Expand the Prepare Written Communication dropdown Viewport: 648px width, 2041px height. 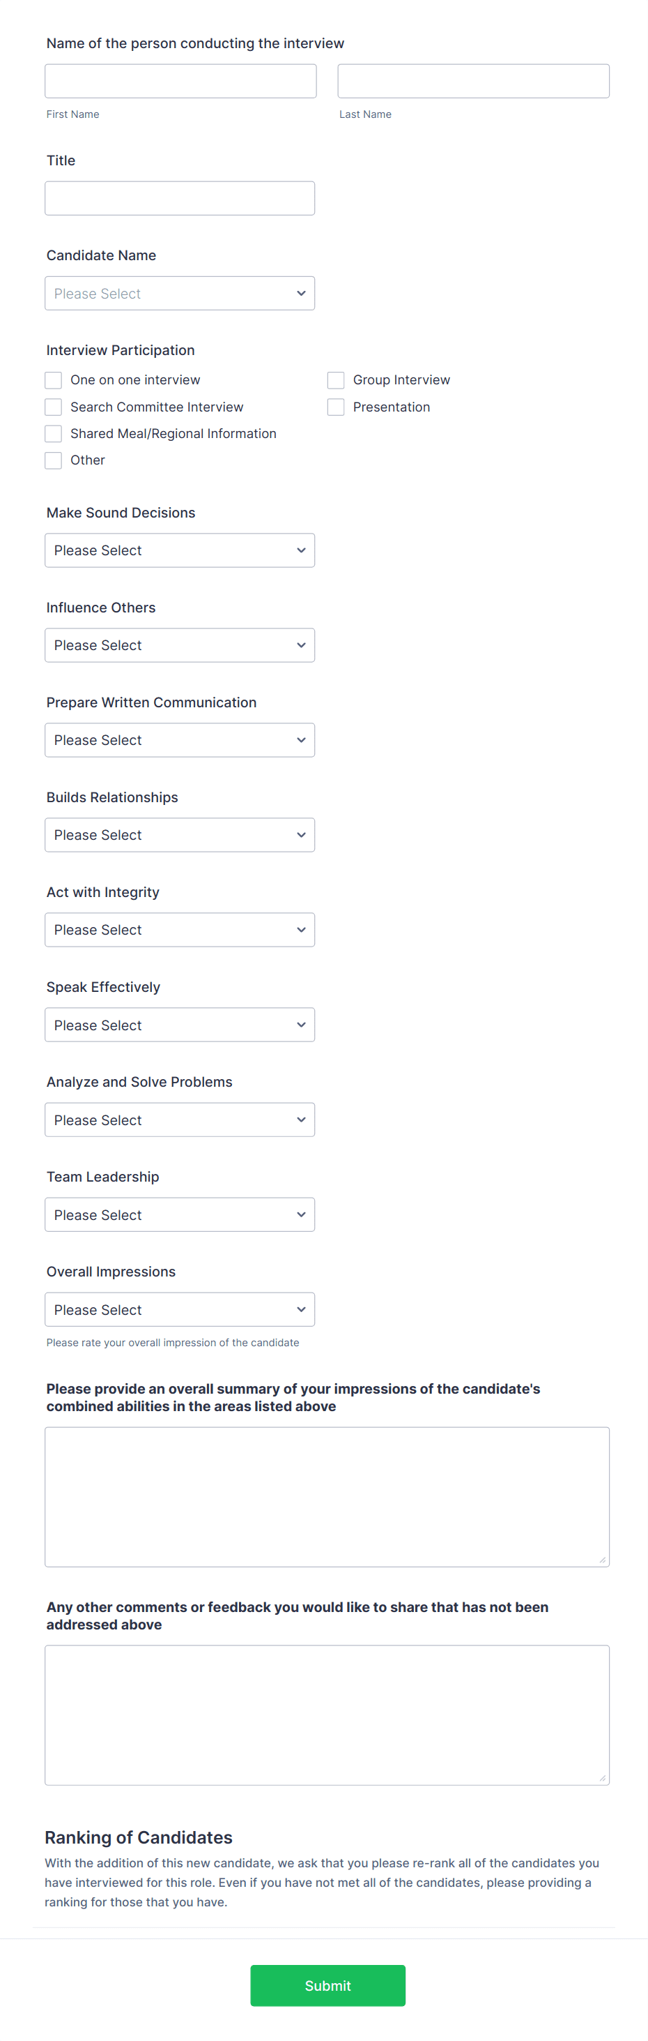click(x=180, y=739)
